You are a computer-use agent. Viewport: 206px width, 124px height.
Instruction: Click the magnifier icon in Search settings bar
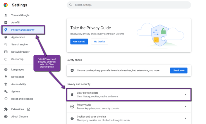pyautogui.click(x=71, y=5)
